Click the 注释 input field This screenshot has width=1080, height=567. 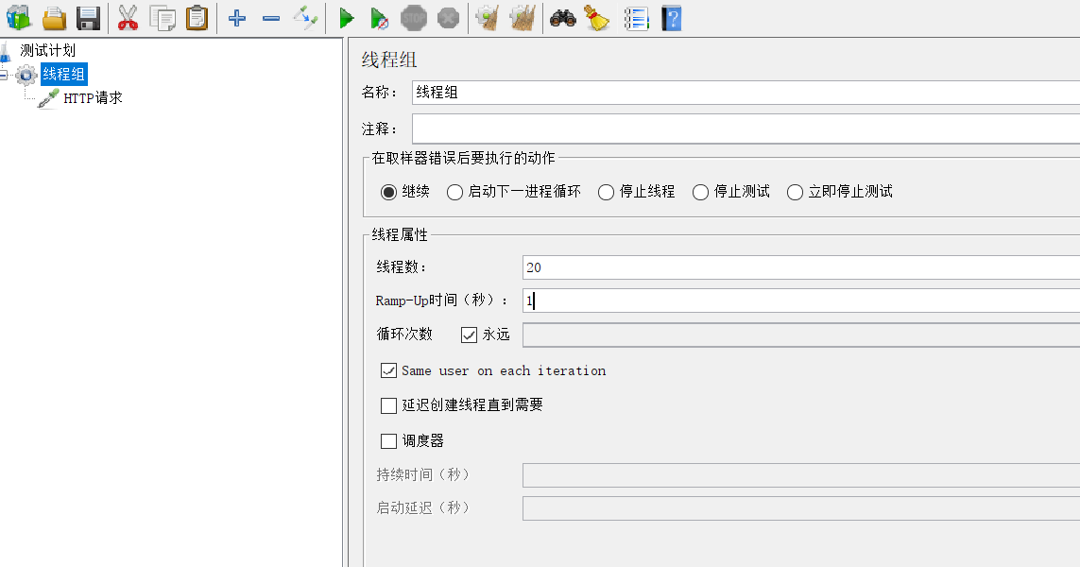pos(746,129)
